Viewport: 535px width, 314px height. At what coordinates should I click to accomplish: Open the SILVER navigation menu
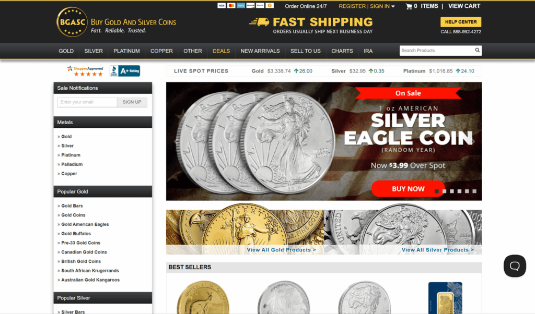click(x=94, y=51)
